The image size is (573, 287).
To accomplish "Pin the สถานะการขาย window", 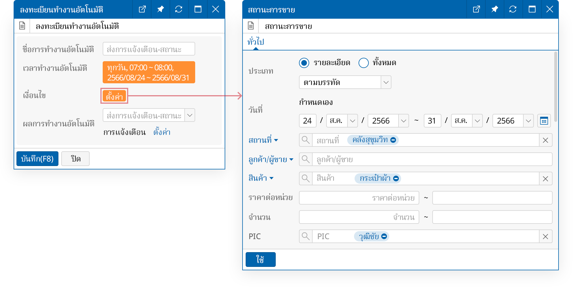I will tap(494, 9).
